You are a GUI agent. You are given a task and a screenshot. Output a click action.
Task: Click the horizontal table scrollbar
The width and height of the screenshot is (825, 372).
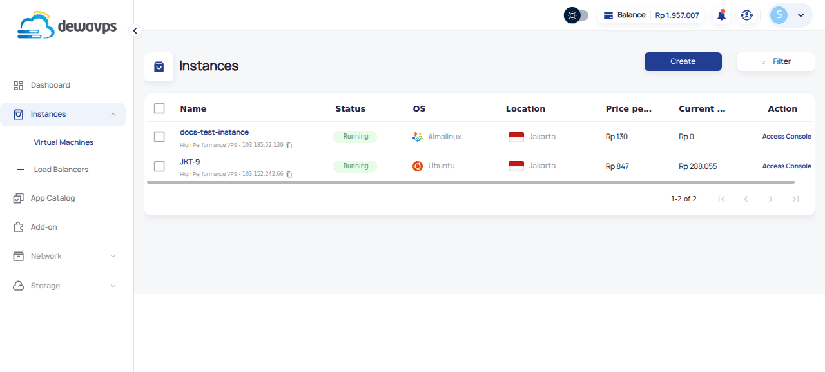471,182
